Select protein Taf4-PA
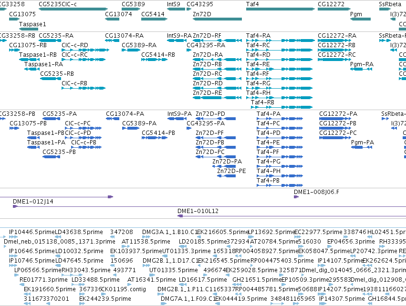 pyautogui.click(x=280, y=119)
